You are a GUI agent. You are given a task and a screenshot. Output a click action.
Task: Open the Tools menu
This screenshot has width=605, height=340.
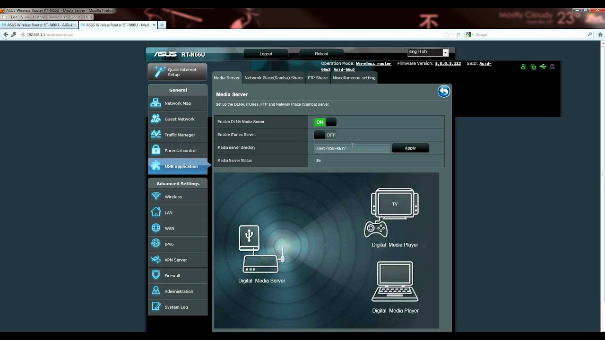(x=76, y=17)
